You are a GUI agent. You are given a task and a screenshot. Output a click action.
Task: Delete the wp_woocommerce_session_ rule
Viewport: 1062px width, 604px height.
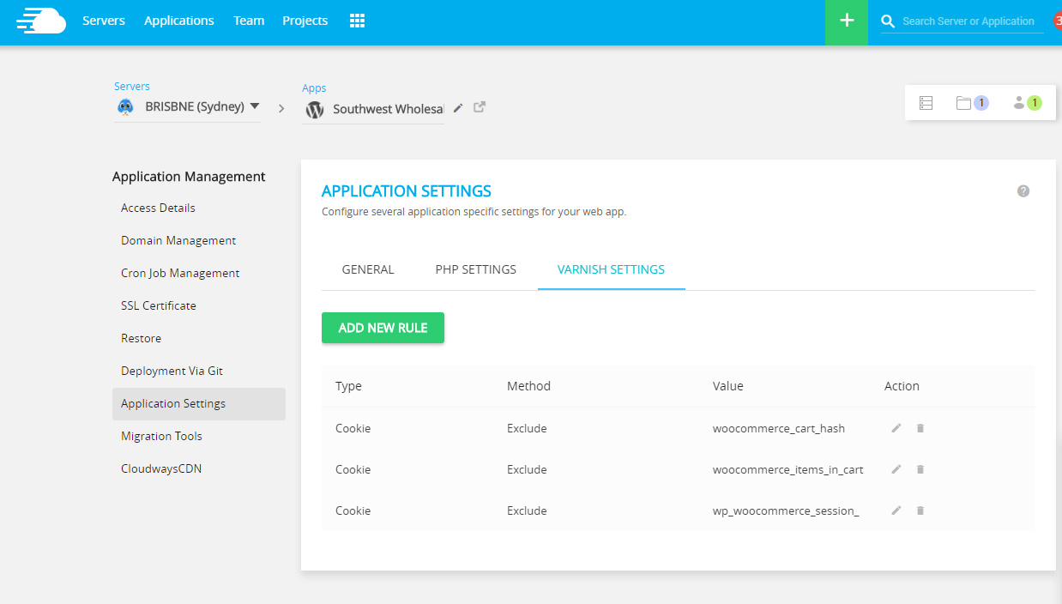(x=920, y=510)
